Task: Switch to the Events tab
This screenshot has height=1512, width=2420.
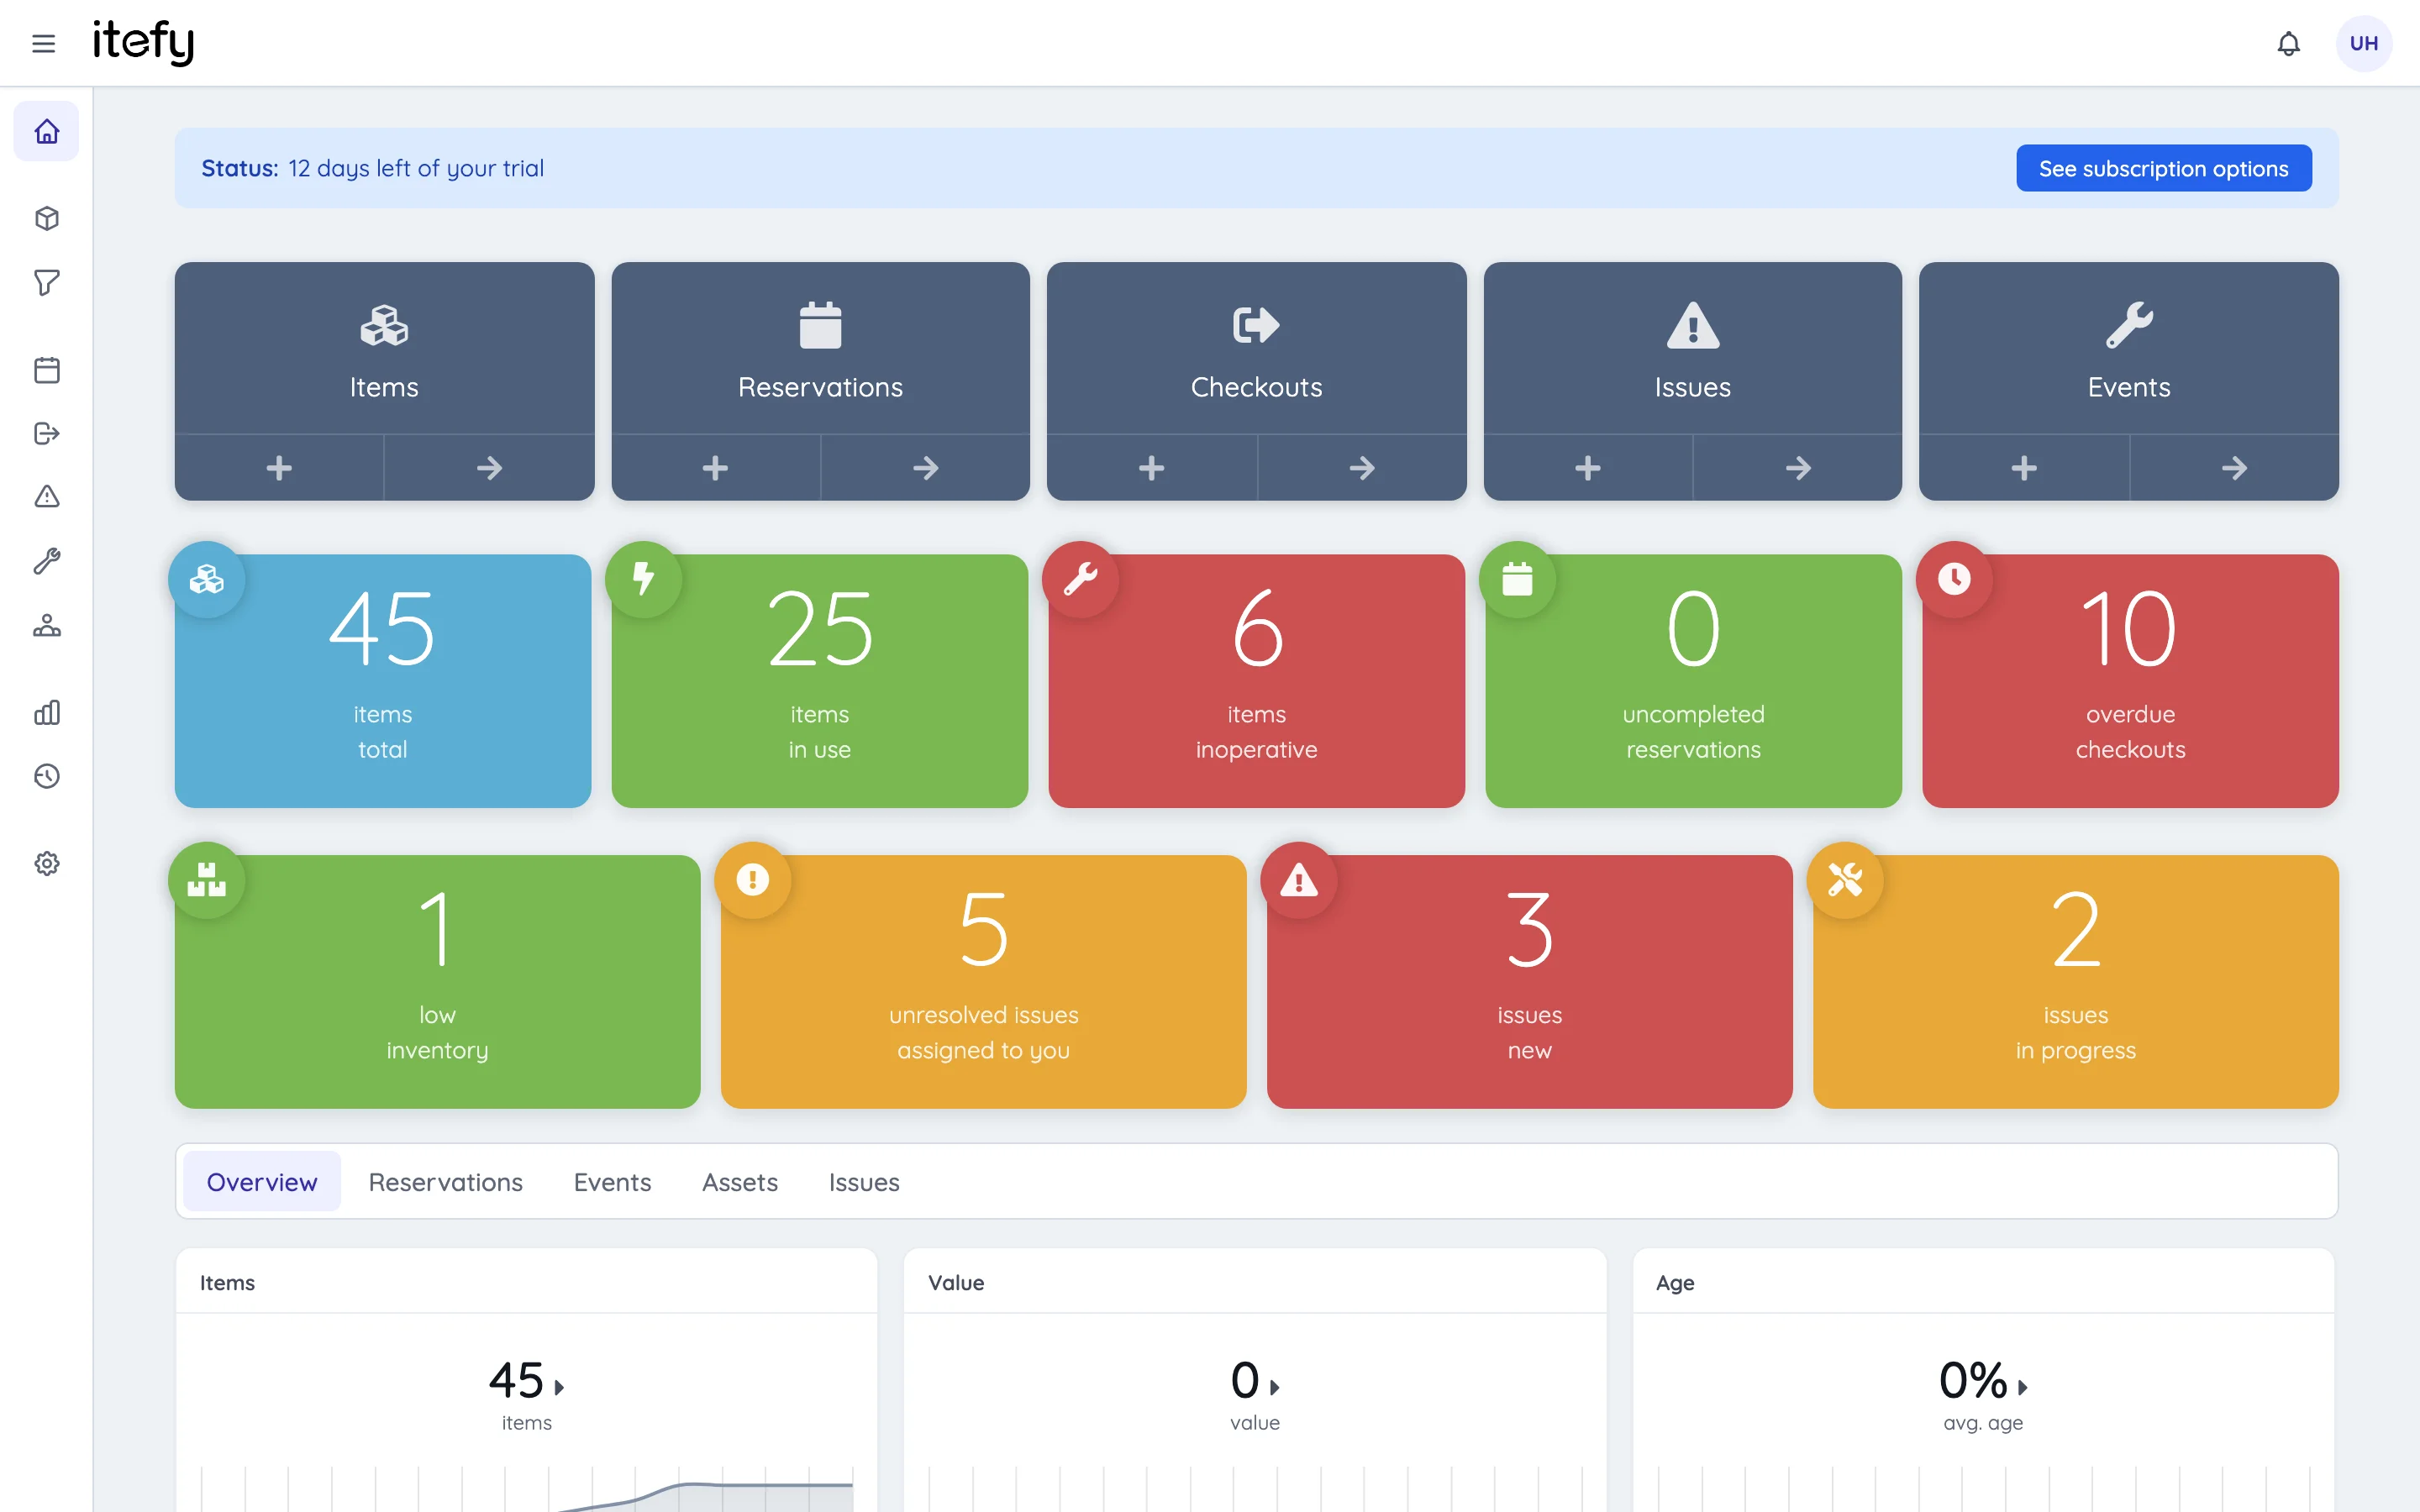Action: (612, 1181)
